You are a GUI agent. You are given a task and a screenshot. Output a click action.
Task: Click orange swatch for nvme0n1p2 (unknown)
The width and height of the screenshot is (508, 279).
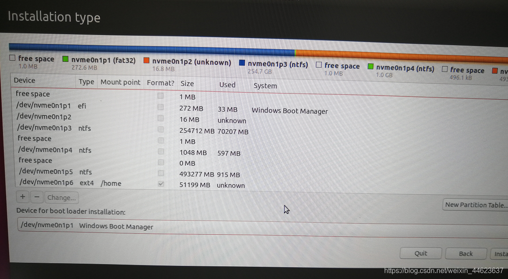(x=147, y=61)
